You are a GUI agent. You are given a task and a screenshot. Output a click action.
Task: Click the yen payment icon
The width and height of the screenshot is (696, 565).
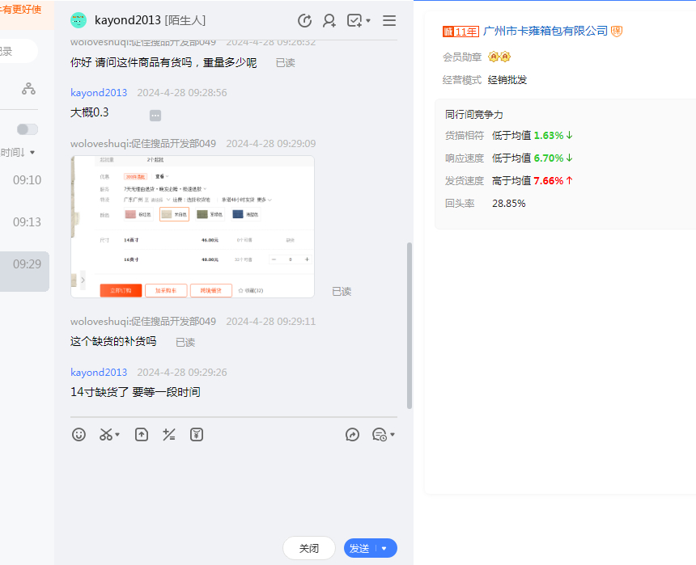coord(197,435)
